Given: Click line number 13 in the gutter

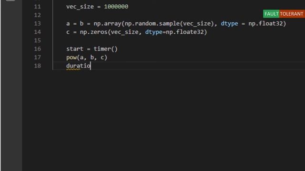Looking at the screenshot, I should [x=37, y=24].
